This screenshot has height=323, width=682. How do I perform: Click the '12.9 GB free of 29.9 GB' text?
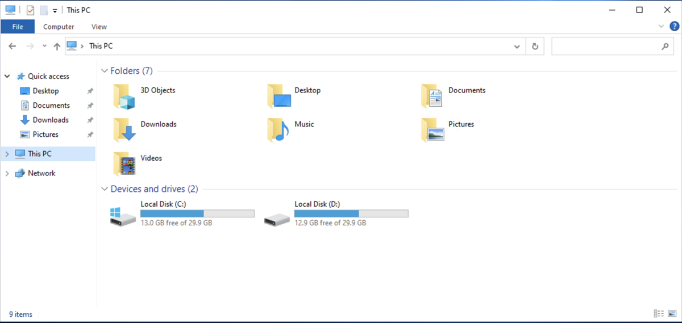click(330, 223)
